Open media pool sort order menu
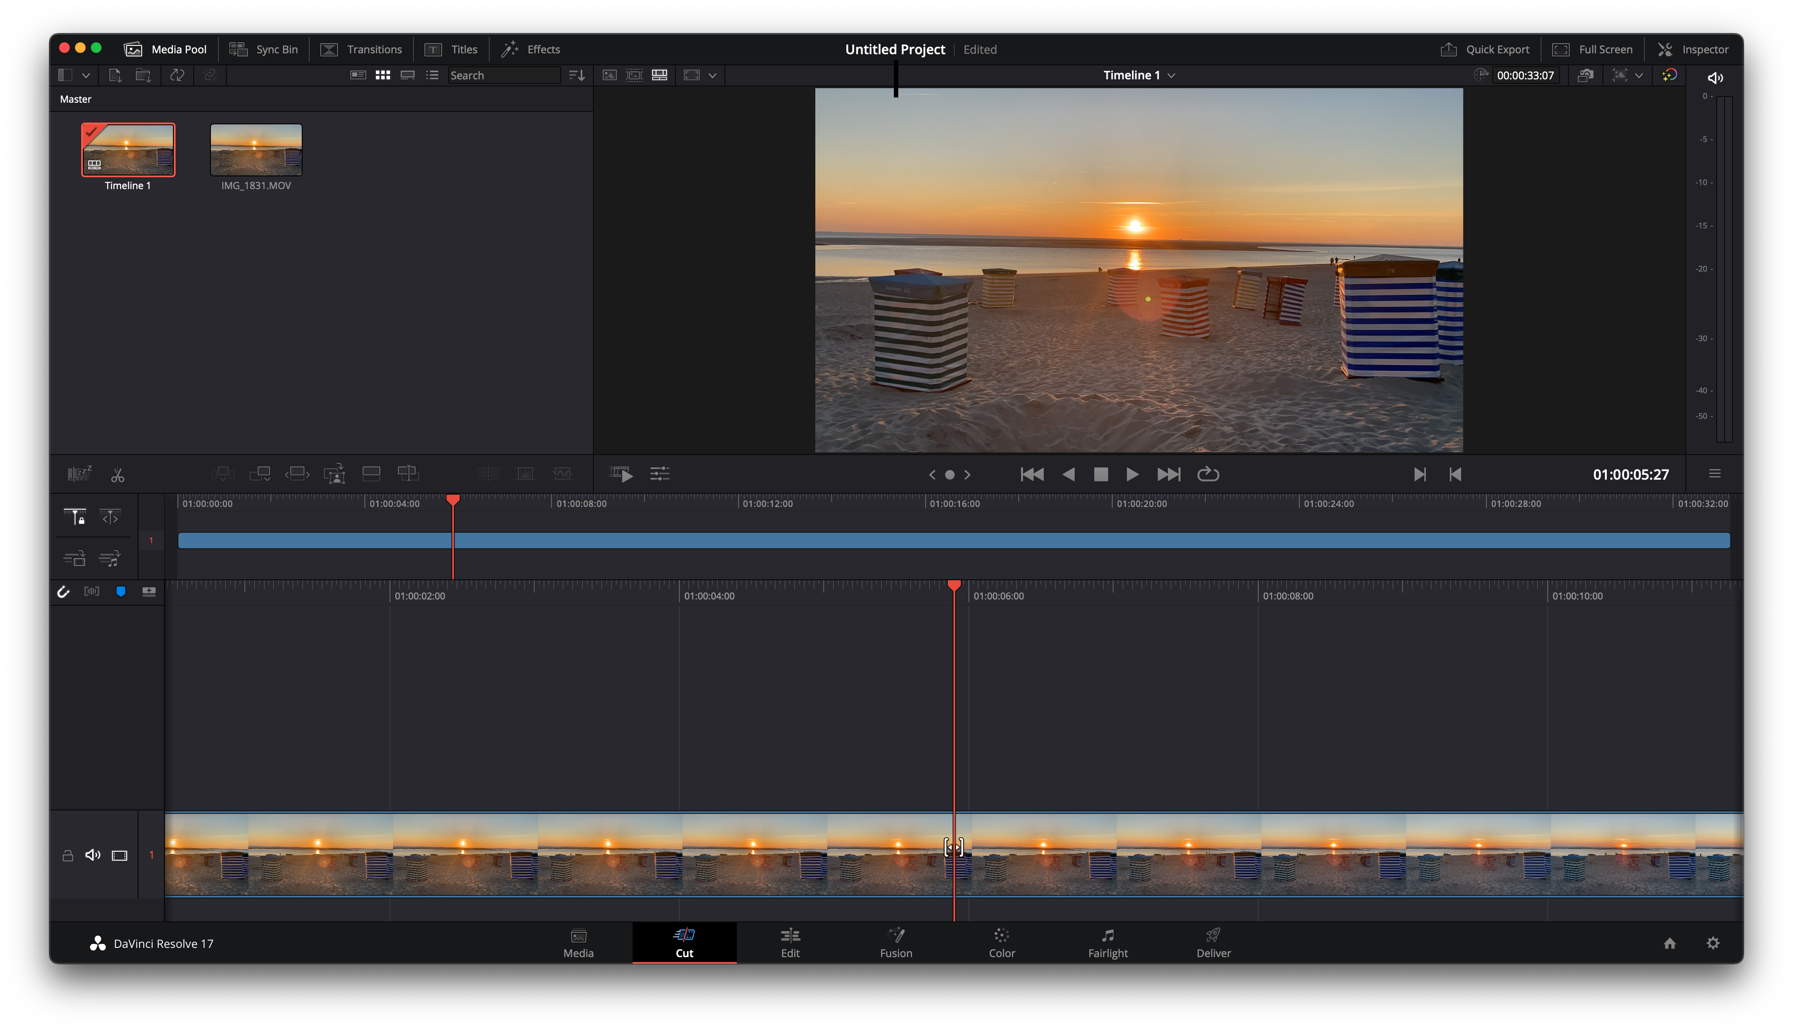This screenshot has height=1029, width=1793. coord(576,75)
